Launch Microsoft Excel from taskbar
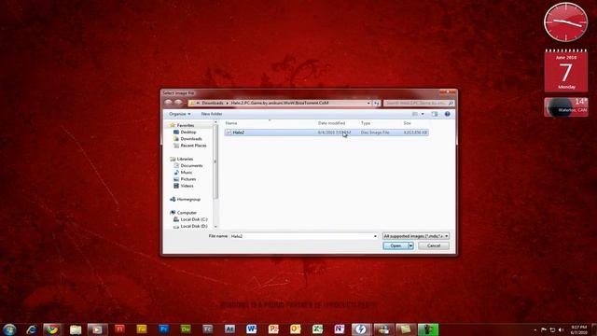The image size is (597, 336). pyautogui.click(x=317, y=329)
